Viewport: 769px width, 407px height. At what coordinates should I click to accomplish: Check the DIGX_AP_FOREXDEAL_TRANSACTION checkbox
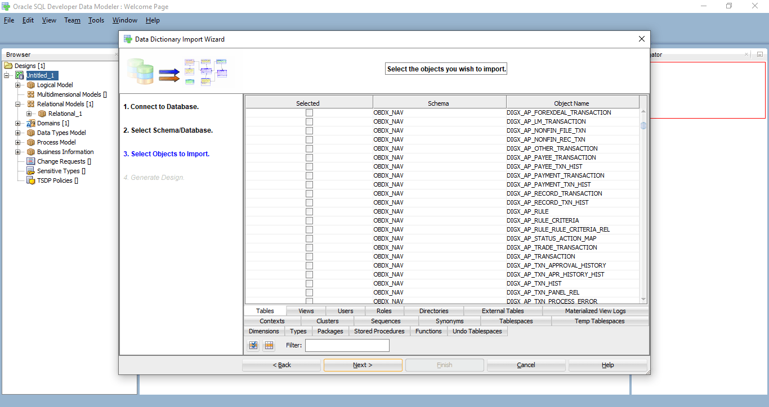309,112
